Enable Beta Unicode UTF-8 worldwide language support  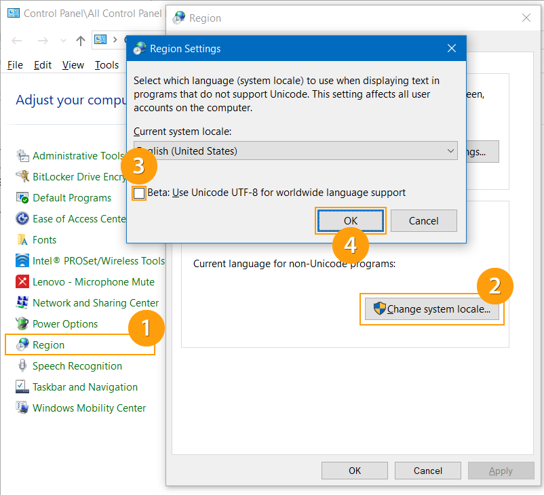138,193
